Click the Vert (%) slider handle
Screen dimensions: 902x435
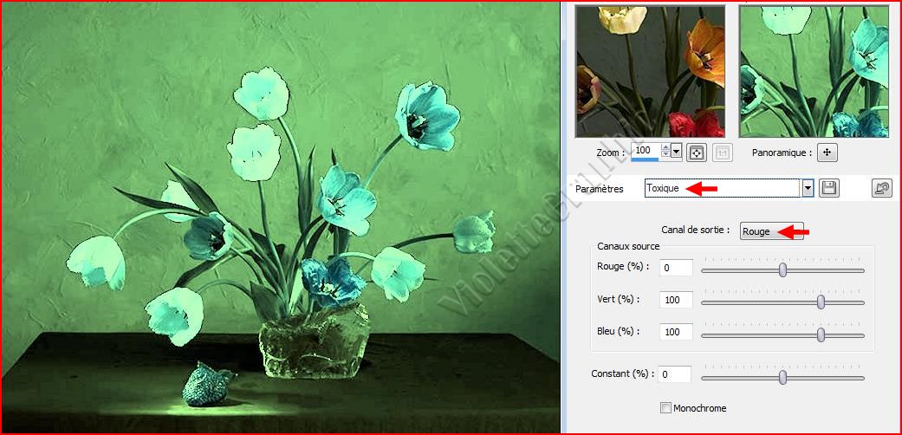pyautogui.click(x=821, y=302)
